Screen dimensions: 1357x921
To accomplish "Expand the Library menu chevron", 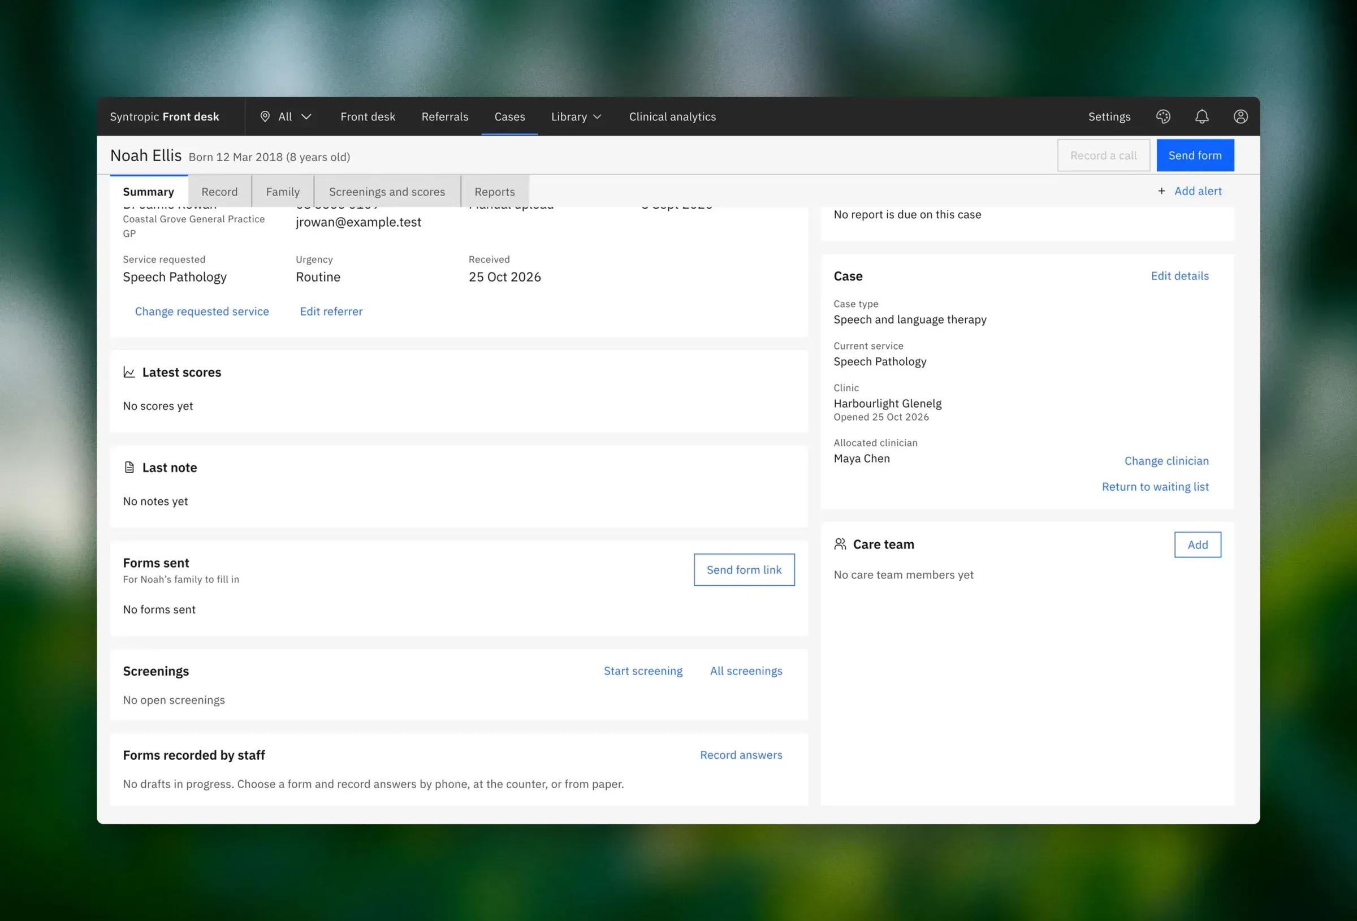I will 597,117.
